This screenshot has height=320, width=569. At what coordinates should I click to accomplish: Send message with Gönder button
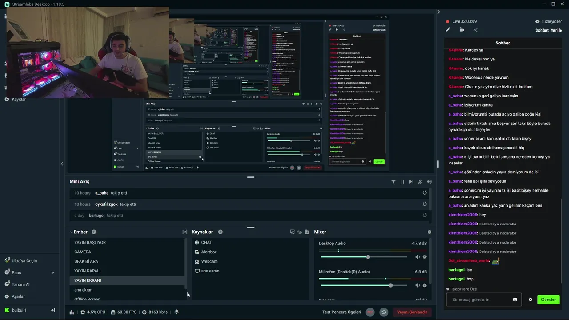pyautogui.click(x=548, y=300)
